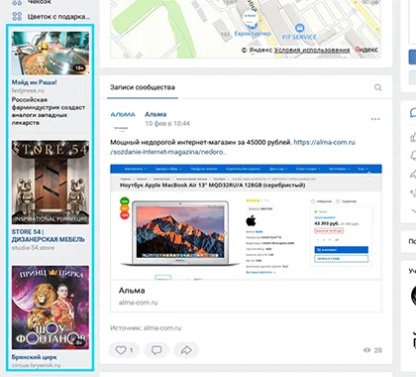Click the Яндекс logo on the map
The width and height of the screenshot is (416, 377).
366,50
